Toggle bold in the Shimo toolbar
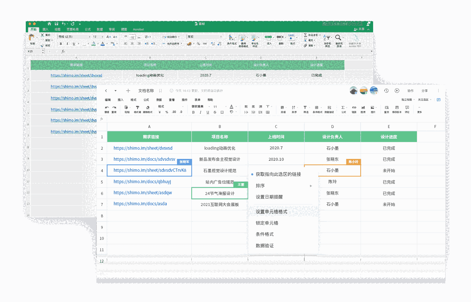Viewport: 471px width, 302px height. click(x=194, y=112)
